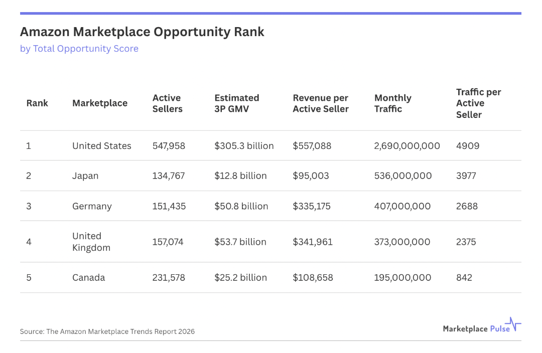The height and width of the screenshot is (353, 542).
Task: Select the United States marketplace cell
Action: point(102,146)
